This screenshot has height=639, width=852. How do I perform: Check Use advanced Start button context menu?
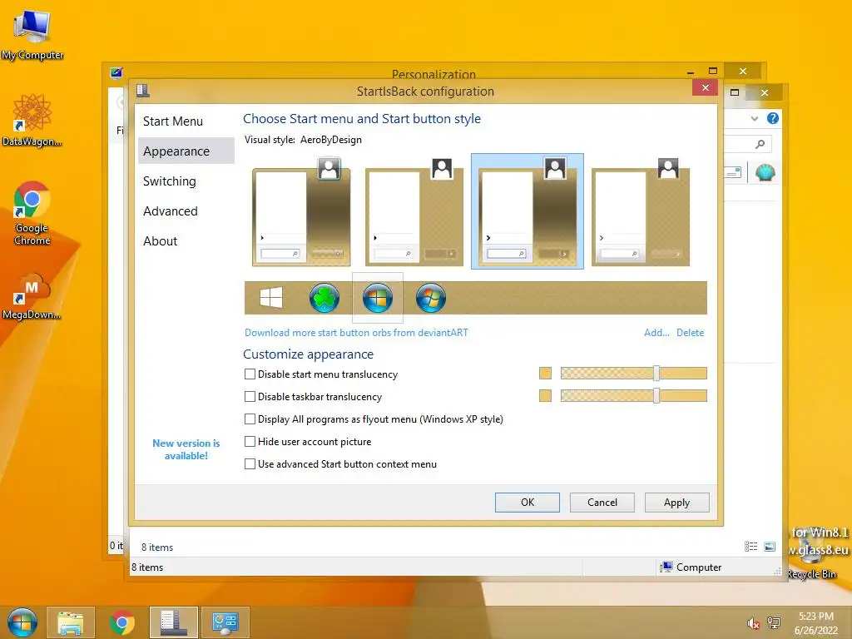250,464
